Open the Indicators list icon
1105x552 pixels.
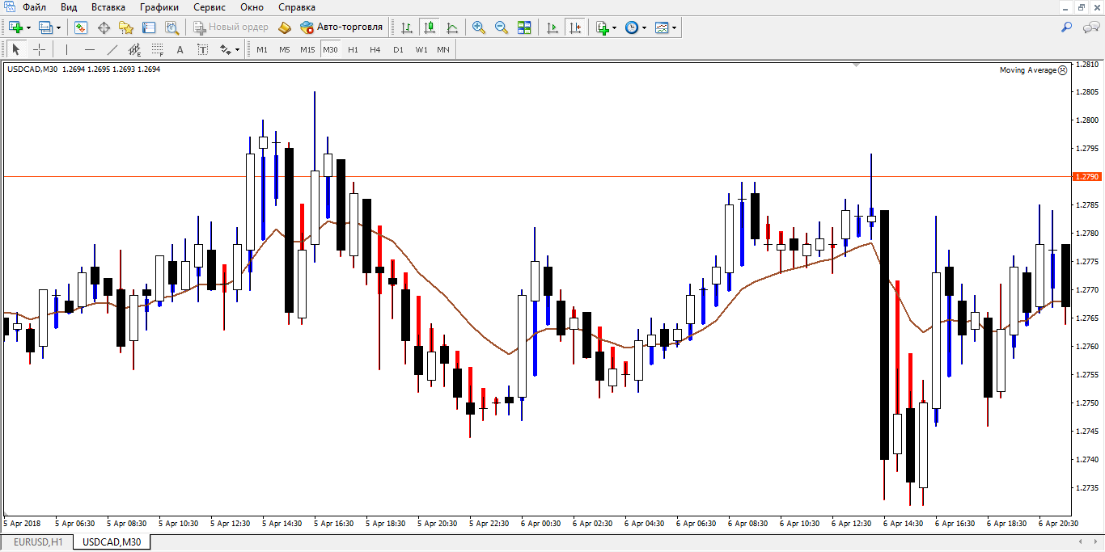(602, 27)
